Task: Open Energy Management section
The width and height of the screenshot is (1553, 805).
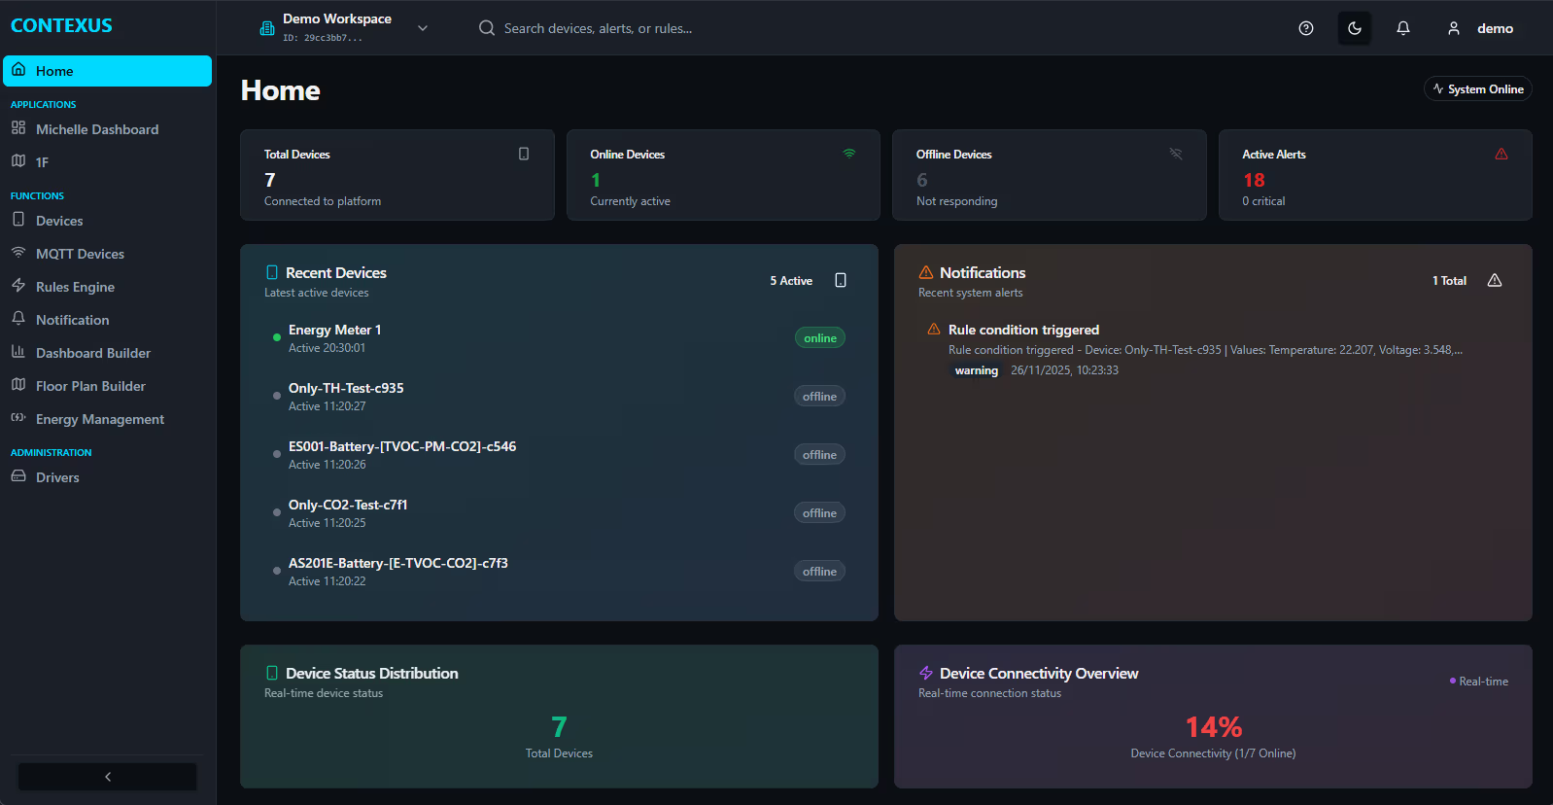Action: (99, 419)
